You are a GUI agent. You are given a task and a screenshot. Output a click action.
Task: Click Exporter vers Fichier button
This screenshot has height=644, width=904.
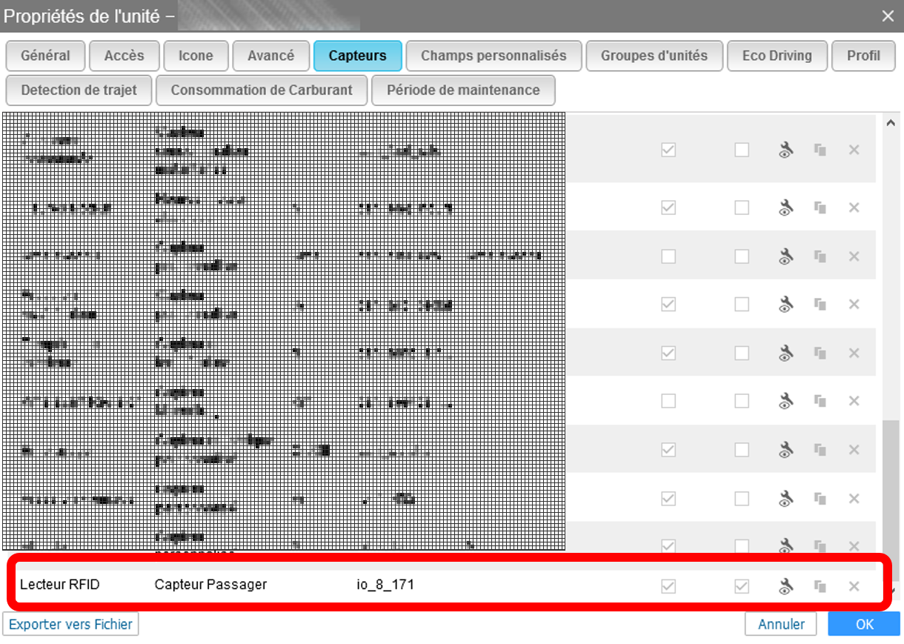(x=71, y=624)
